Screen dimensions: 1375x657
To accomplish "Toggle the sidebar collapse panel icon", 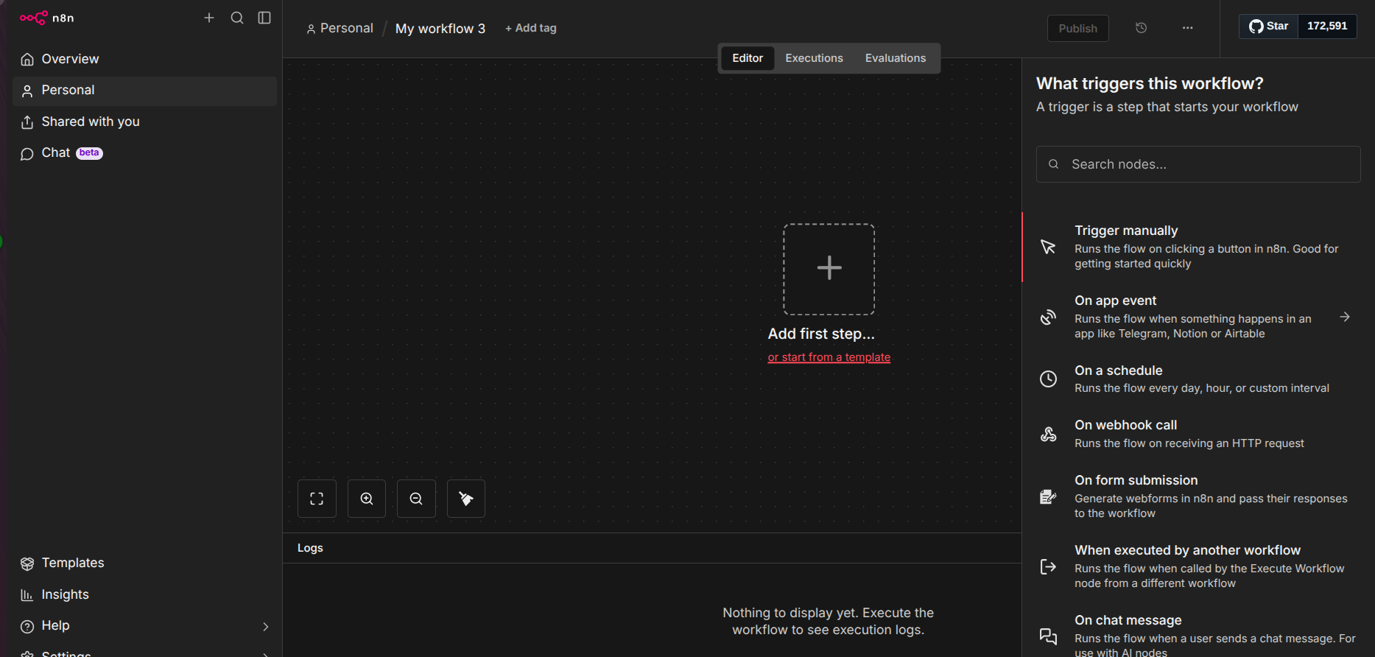I will coord(264,18).
